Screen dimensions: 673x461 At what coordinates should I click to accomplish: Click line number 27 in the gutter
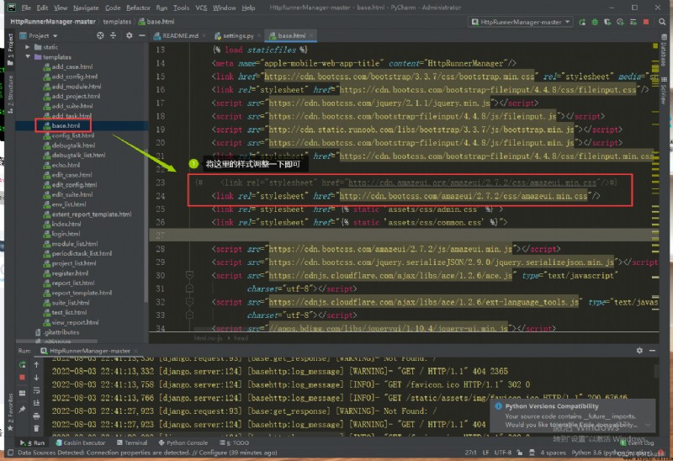(160, 236)
